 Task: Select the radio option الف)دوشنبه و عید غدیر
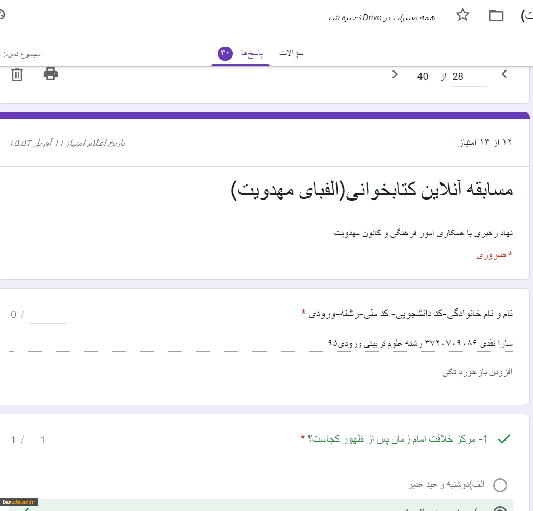pyautogui.click(x=500, y=485)
